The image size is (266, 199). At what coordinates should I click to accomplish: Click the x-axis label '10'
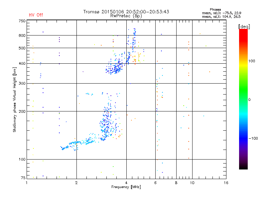[x=192, y=183]
